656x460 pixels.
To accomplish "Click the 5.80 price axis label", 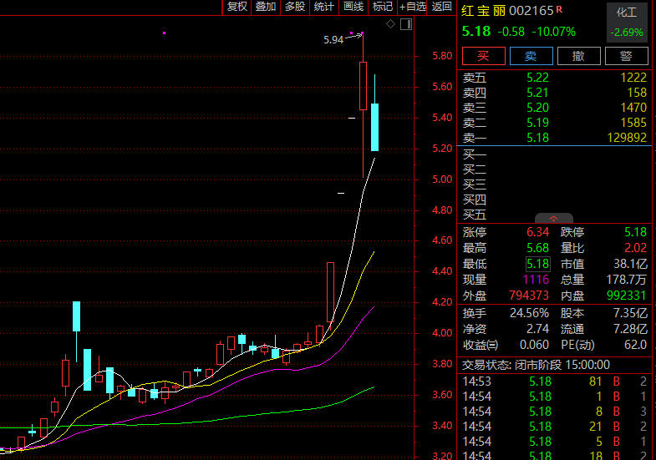I will [442, 56].
